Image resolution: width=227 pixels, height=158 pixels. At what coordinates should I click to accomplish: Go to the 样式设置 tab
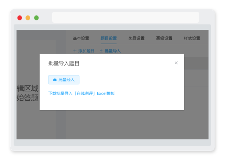click(x=192, y=38)
